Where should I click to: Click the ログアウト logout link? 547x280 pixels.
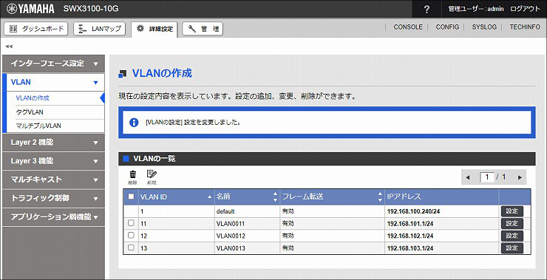[x=525, y=9]
